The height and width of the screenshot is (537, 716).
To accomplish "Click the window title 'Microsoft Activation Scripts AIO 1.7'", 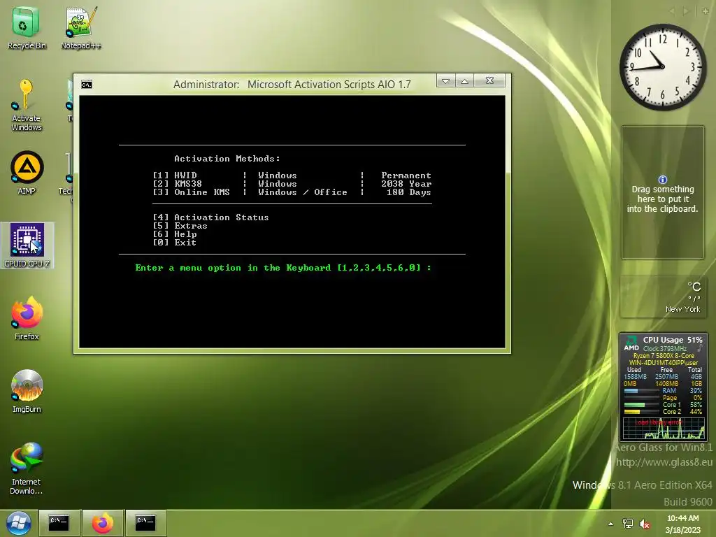I will pyautogui.click(x=329, y=85).
